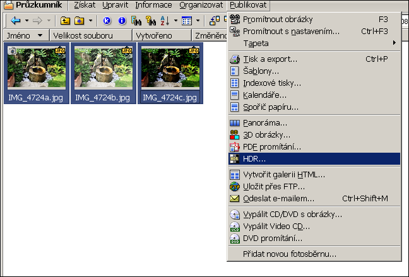Image resolution: width=409 pixels, height=277 pixels.
Task: Switch to the Průzkumník tab
Action: point(33,5)
